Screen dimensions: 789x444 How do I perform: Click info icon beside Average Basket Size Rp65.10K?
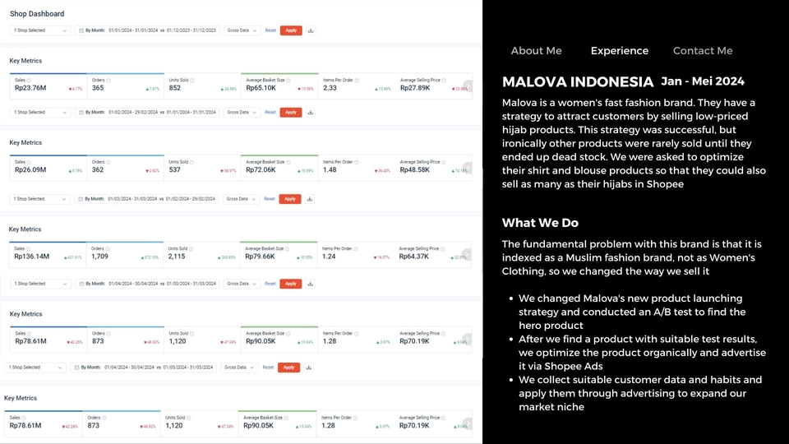[x=288, y=81]
